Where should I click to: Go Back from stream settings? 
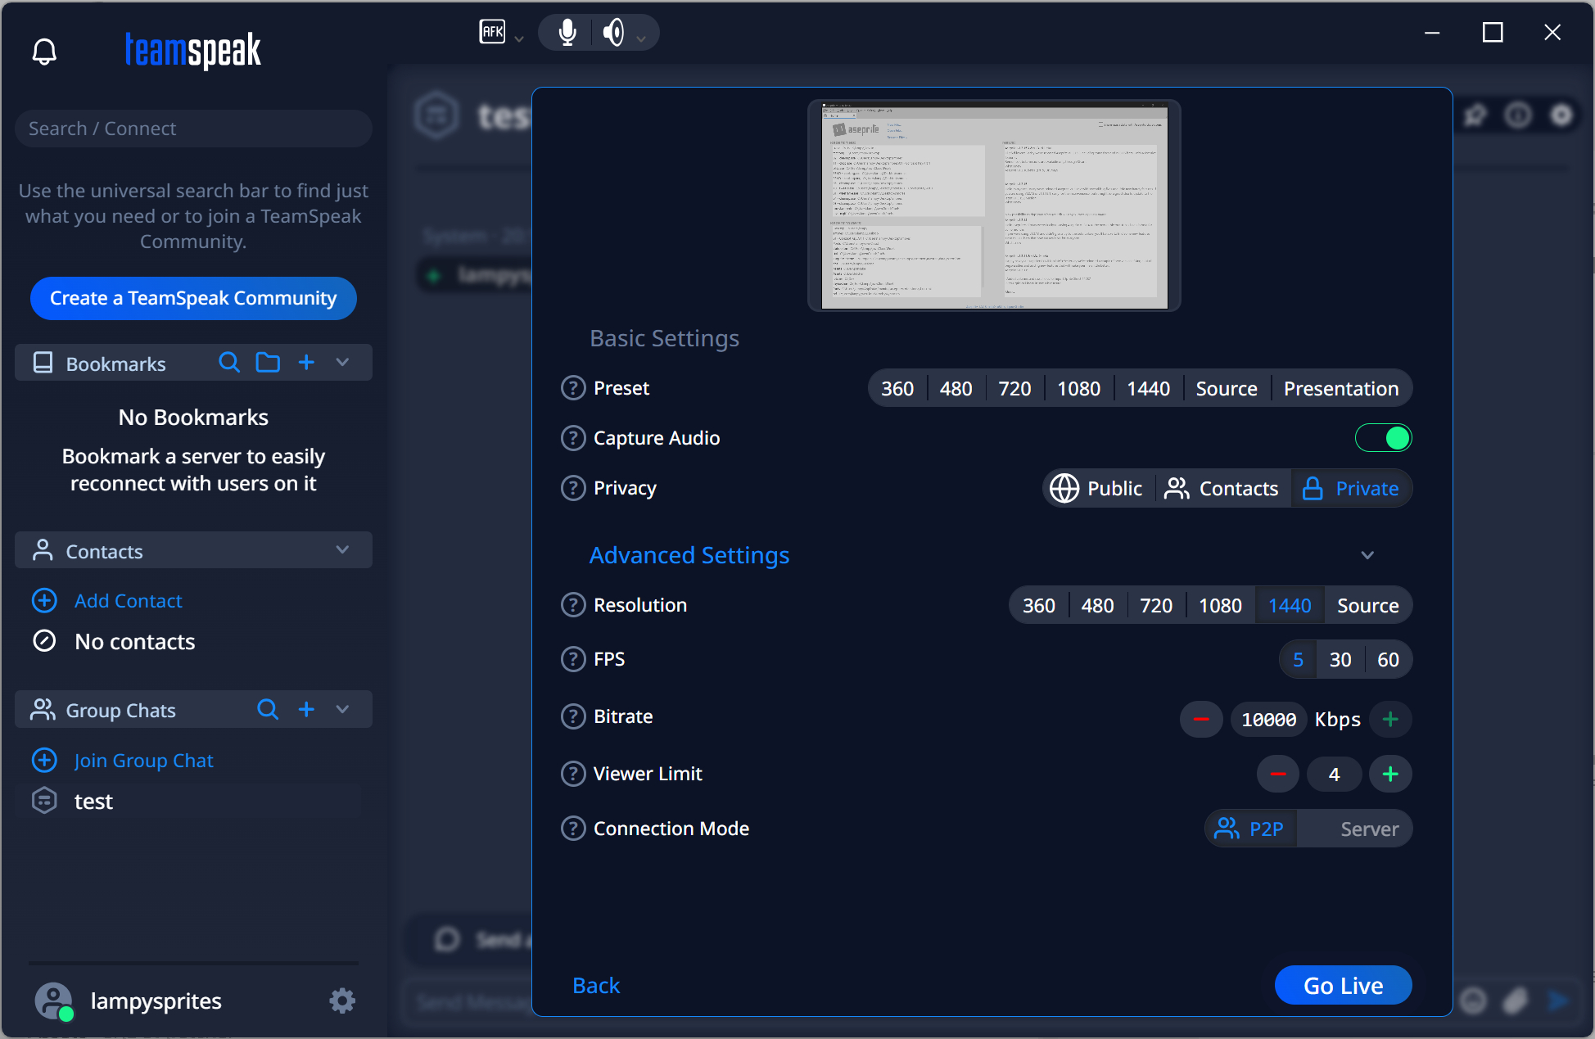pos(596,986)
